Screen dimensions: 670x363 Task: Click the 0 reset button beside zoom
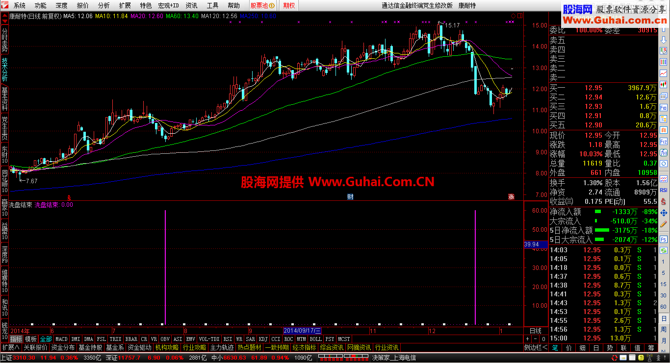tap(543, 339)
